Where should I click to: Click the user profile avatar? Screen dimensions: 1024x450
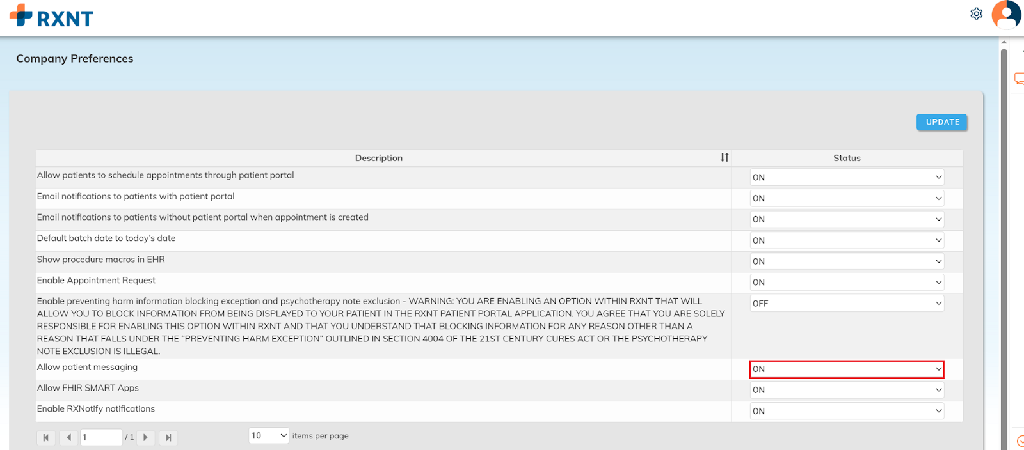tap(1006, 14)
